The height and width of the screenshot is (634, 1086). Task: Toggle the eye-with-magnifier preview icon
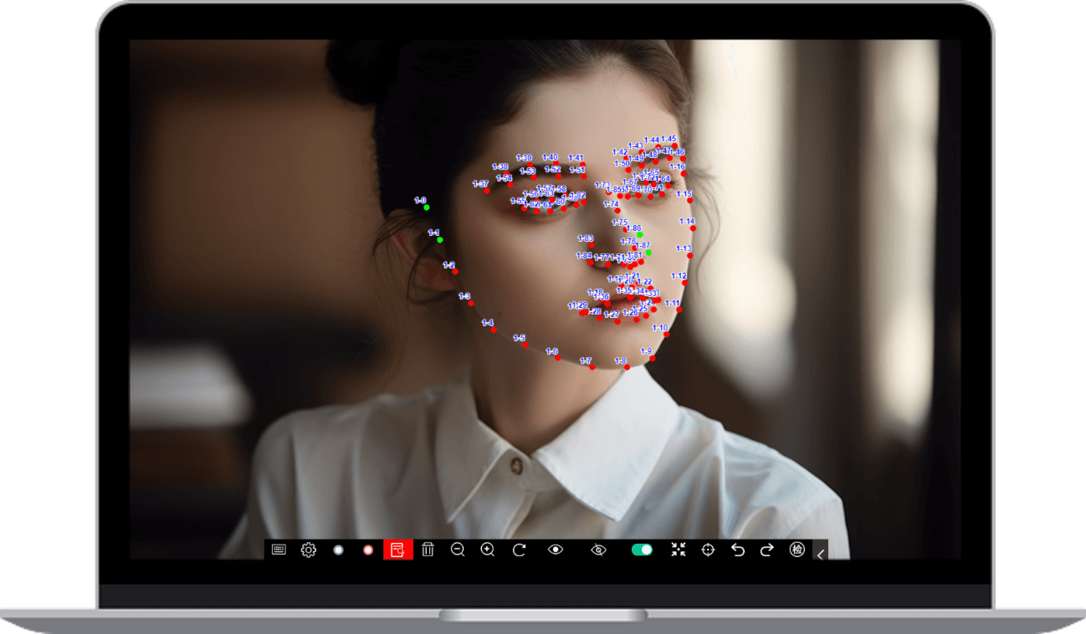pos(599,550)
